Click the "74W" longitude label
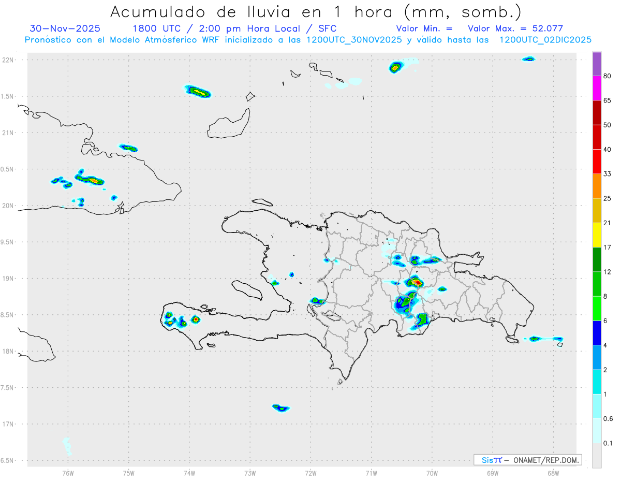 coord(189,473)
